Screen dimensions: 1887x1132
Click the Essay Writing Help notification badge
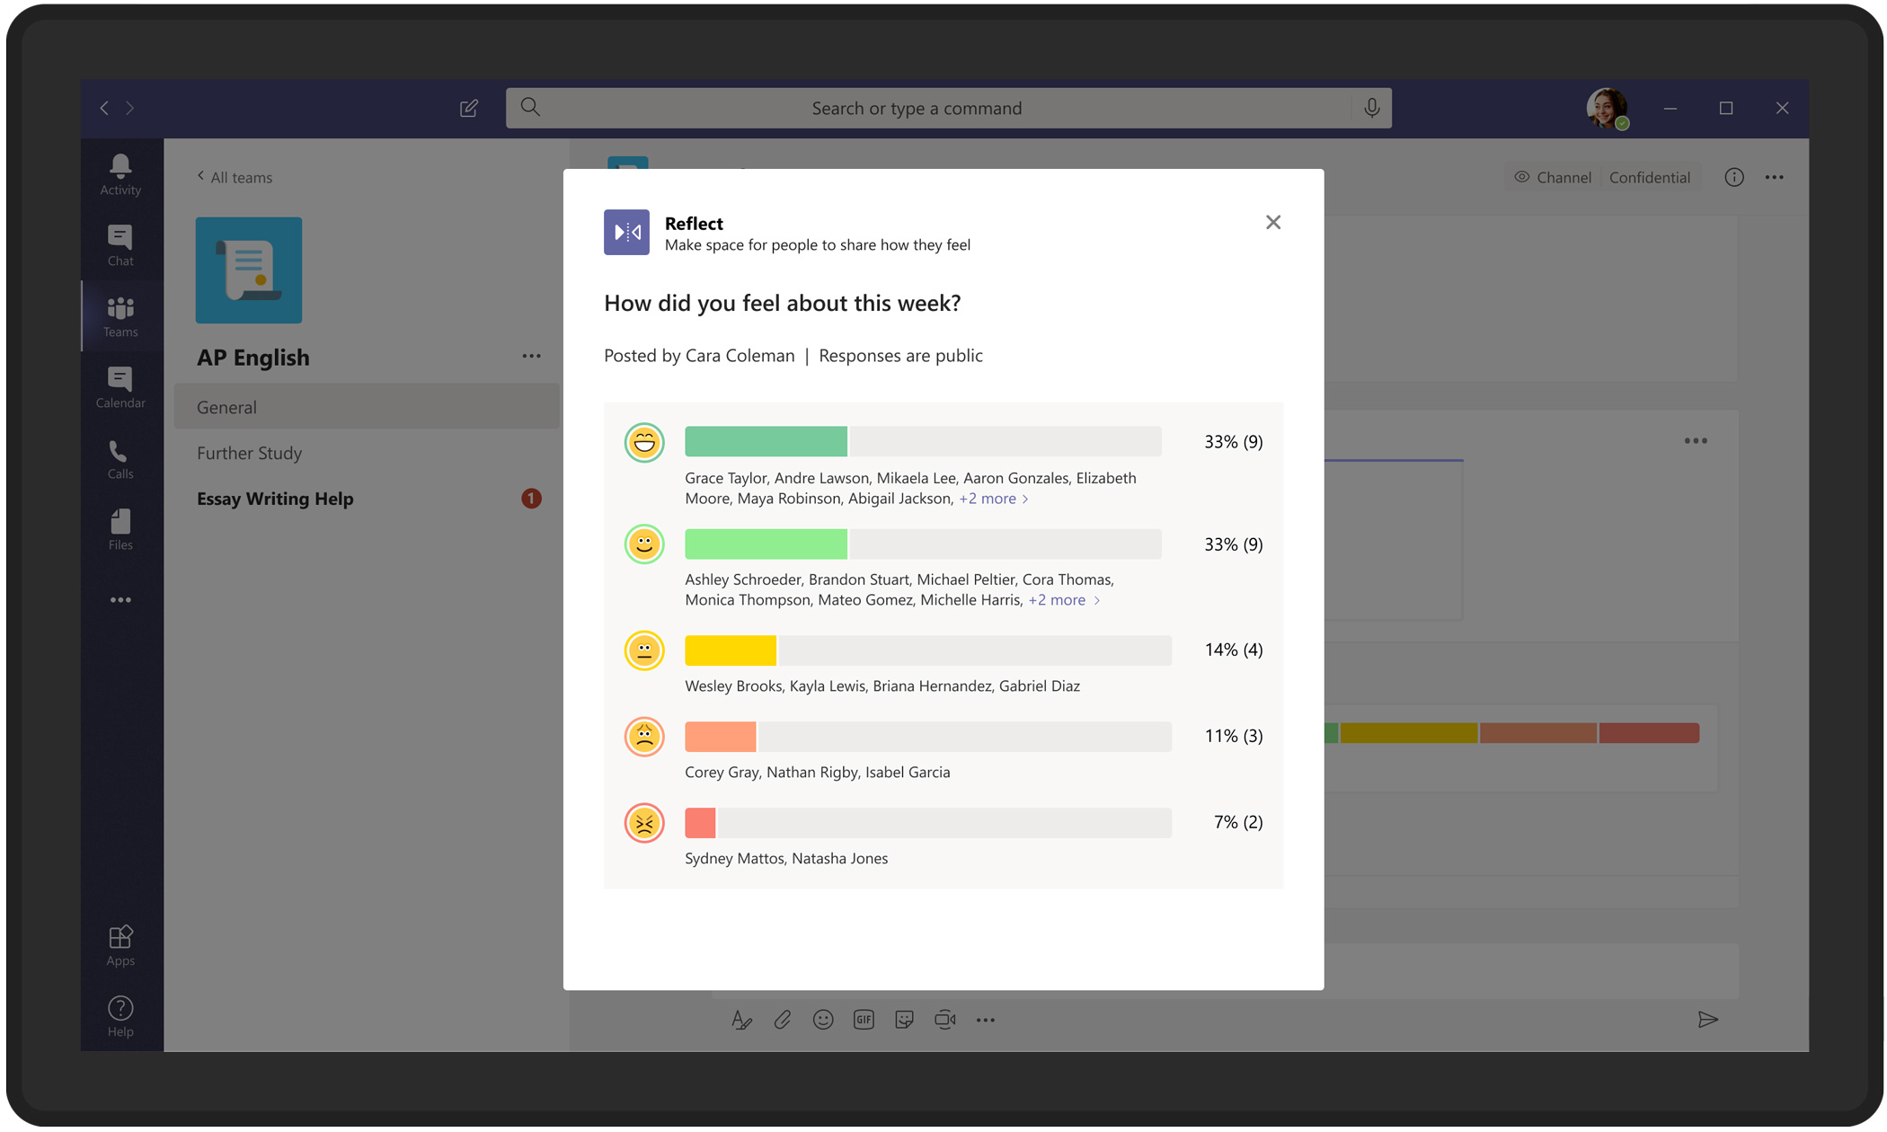coord(531,499)
